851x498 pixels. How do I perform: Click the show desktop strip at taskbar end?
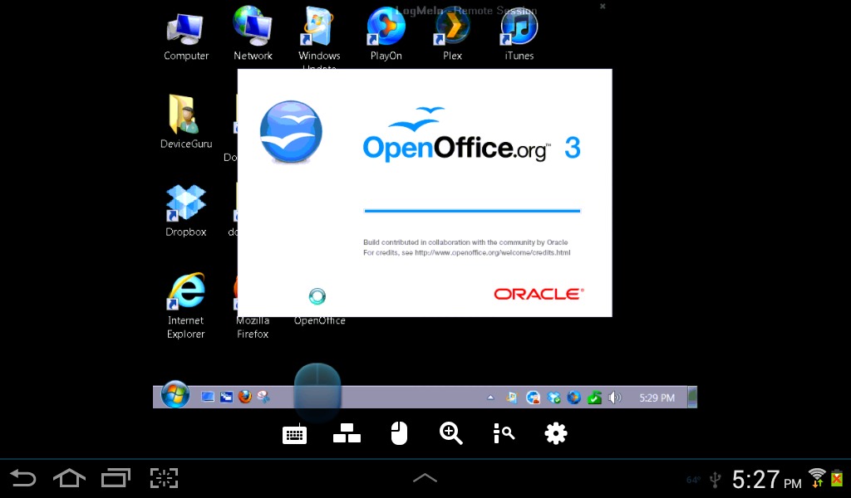pyautogui.click(x=692, y=398)
